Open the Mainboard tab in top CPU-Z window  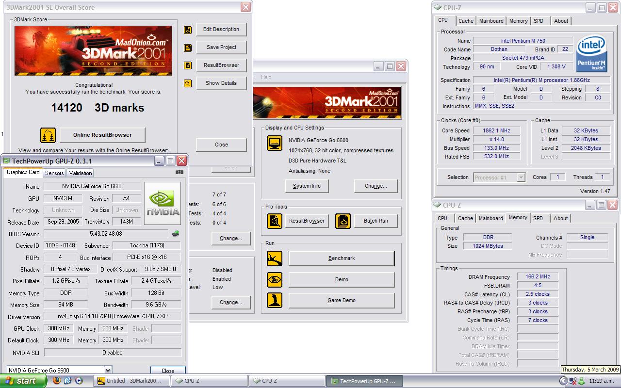pyautogui.click(x=491, y=21)
